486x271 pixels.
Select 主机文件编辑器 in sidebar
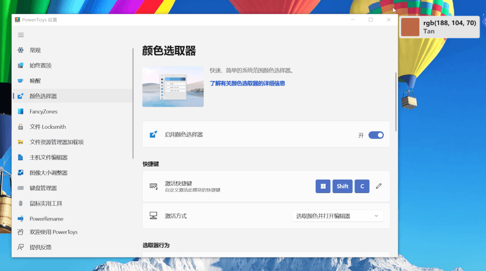tap(73, 158)
